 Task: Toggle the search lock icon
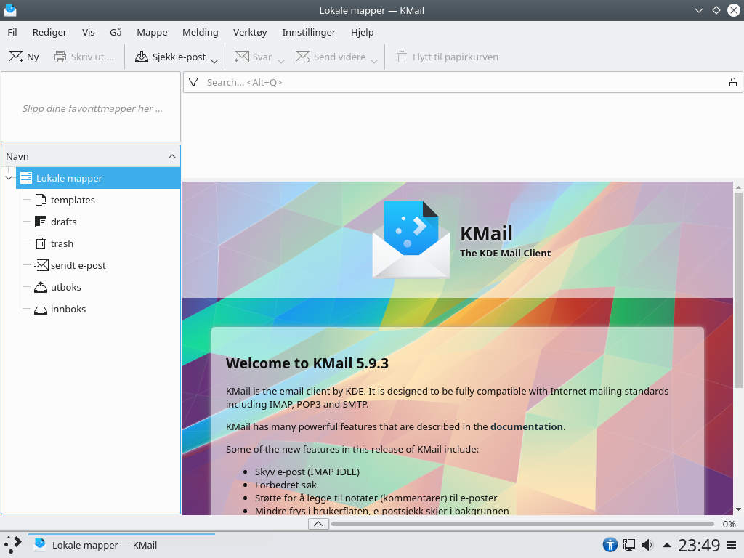(x=733, y=82)
